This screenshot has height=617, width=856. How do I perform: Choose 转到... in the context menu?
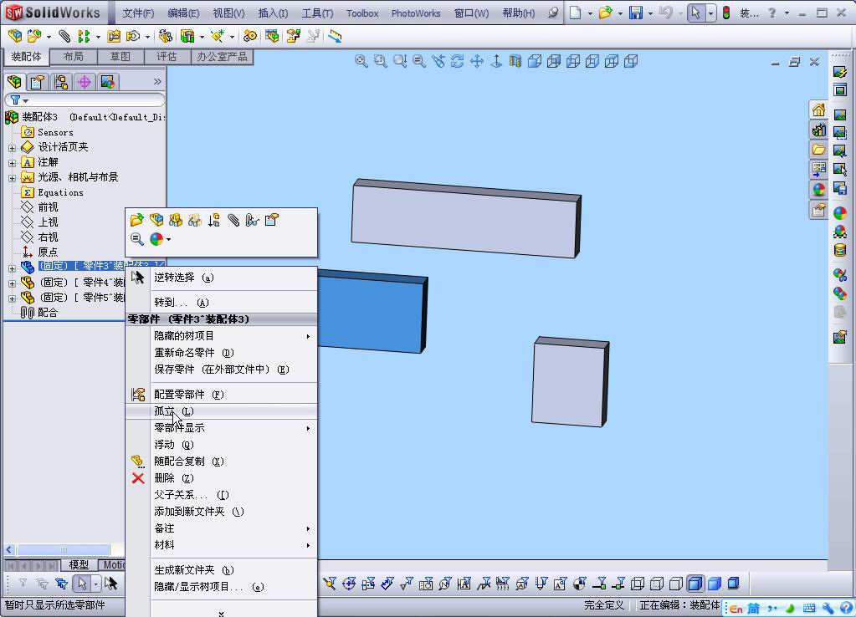click(x=221, y=303)
